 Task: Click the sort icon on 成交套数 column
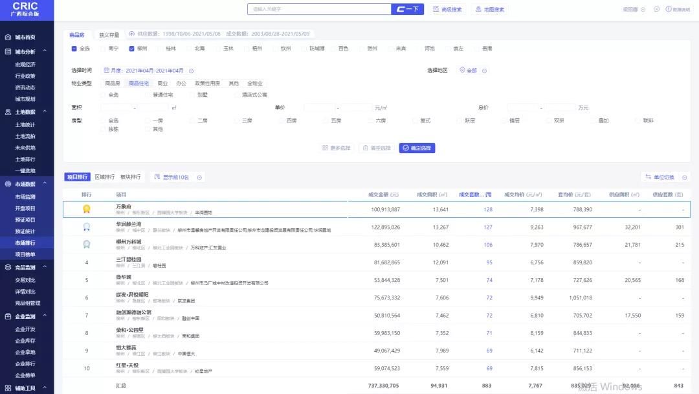(x=488, y=194)
